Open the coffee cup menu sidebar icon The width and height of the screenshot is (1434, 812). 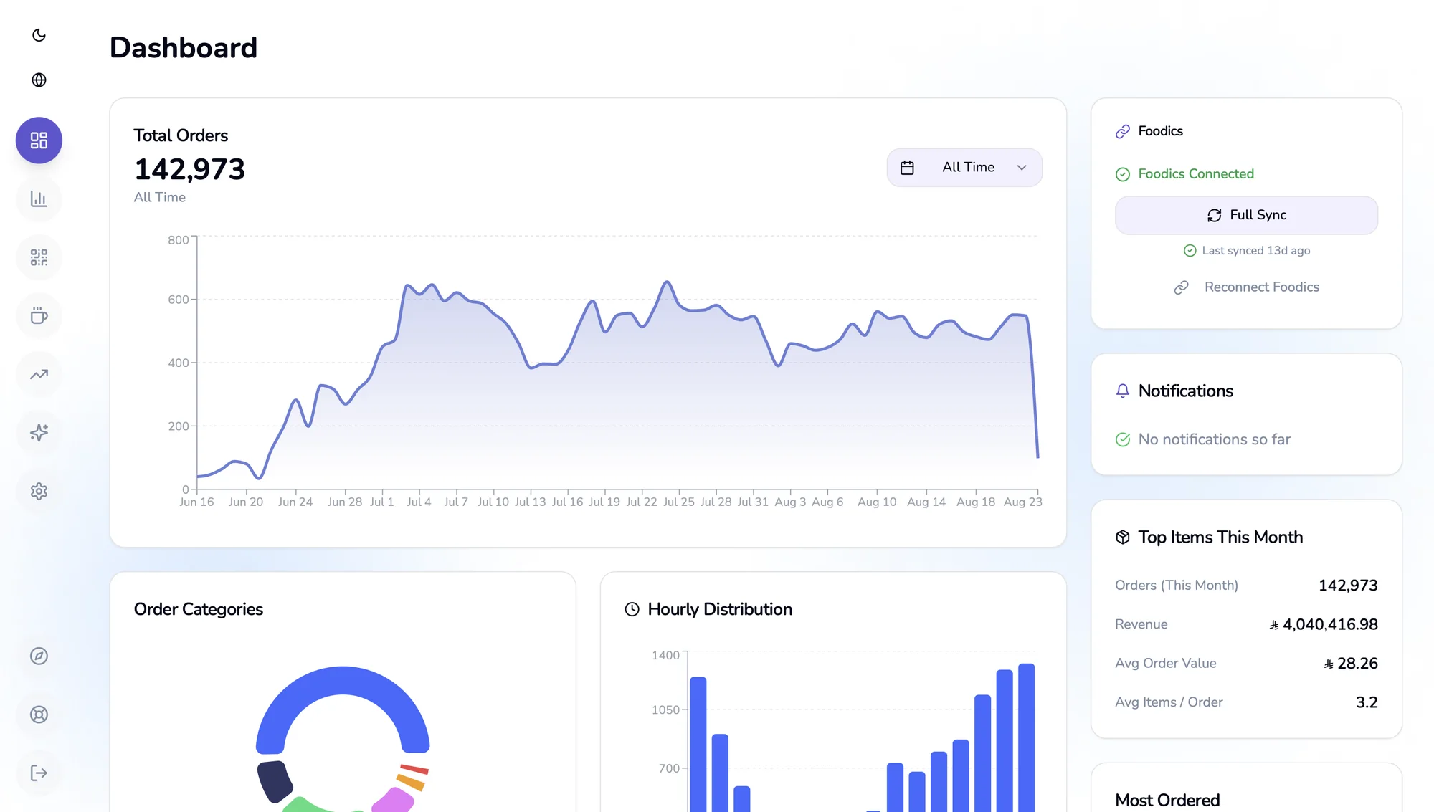pos(39,316)
